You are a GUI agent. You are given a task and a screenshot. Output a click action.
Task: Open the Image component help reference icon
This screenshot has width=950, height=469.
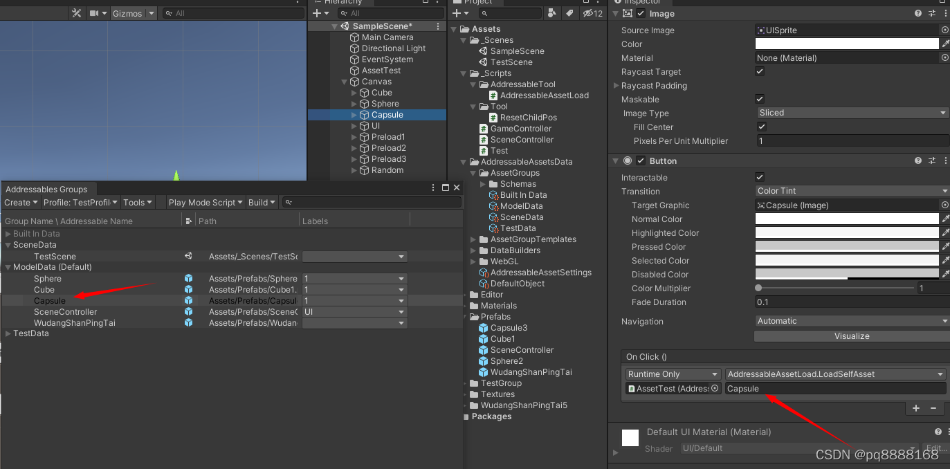[918, 13]
